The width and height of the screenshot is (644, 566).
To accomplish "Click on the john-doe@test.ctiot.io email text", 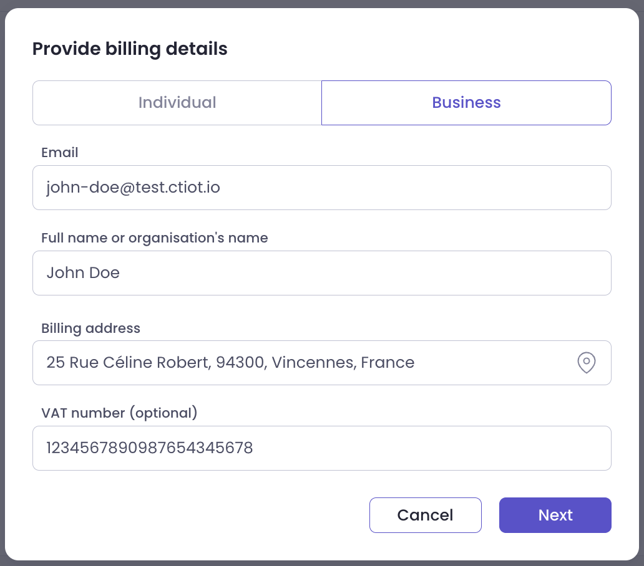I will click(133, 188).
